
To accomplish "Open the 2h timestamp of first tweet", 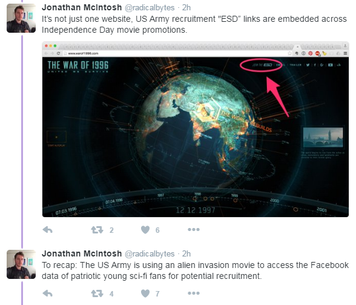I will coord(186,8).
